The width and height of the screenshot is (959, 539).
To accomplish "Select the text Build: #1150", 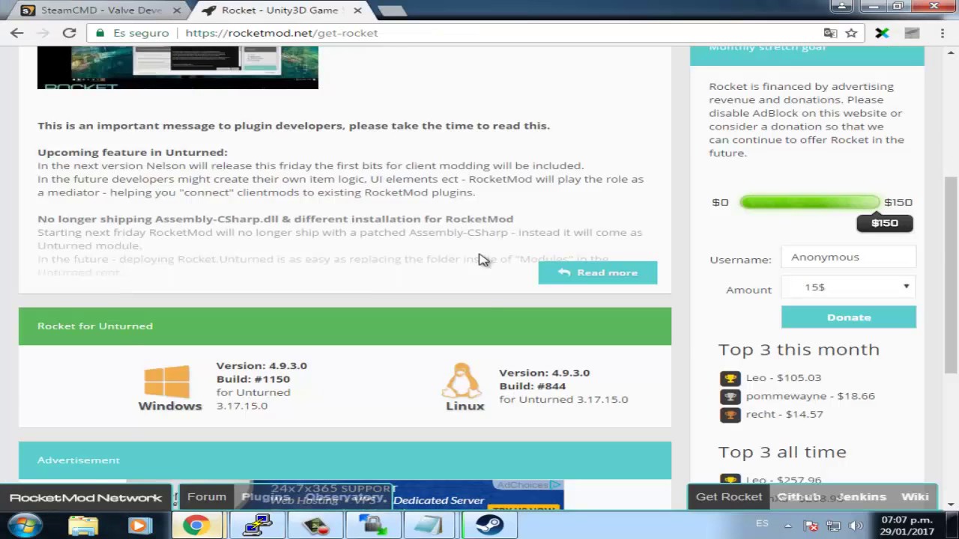I will (253, 379).
